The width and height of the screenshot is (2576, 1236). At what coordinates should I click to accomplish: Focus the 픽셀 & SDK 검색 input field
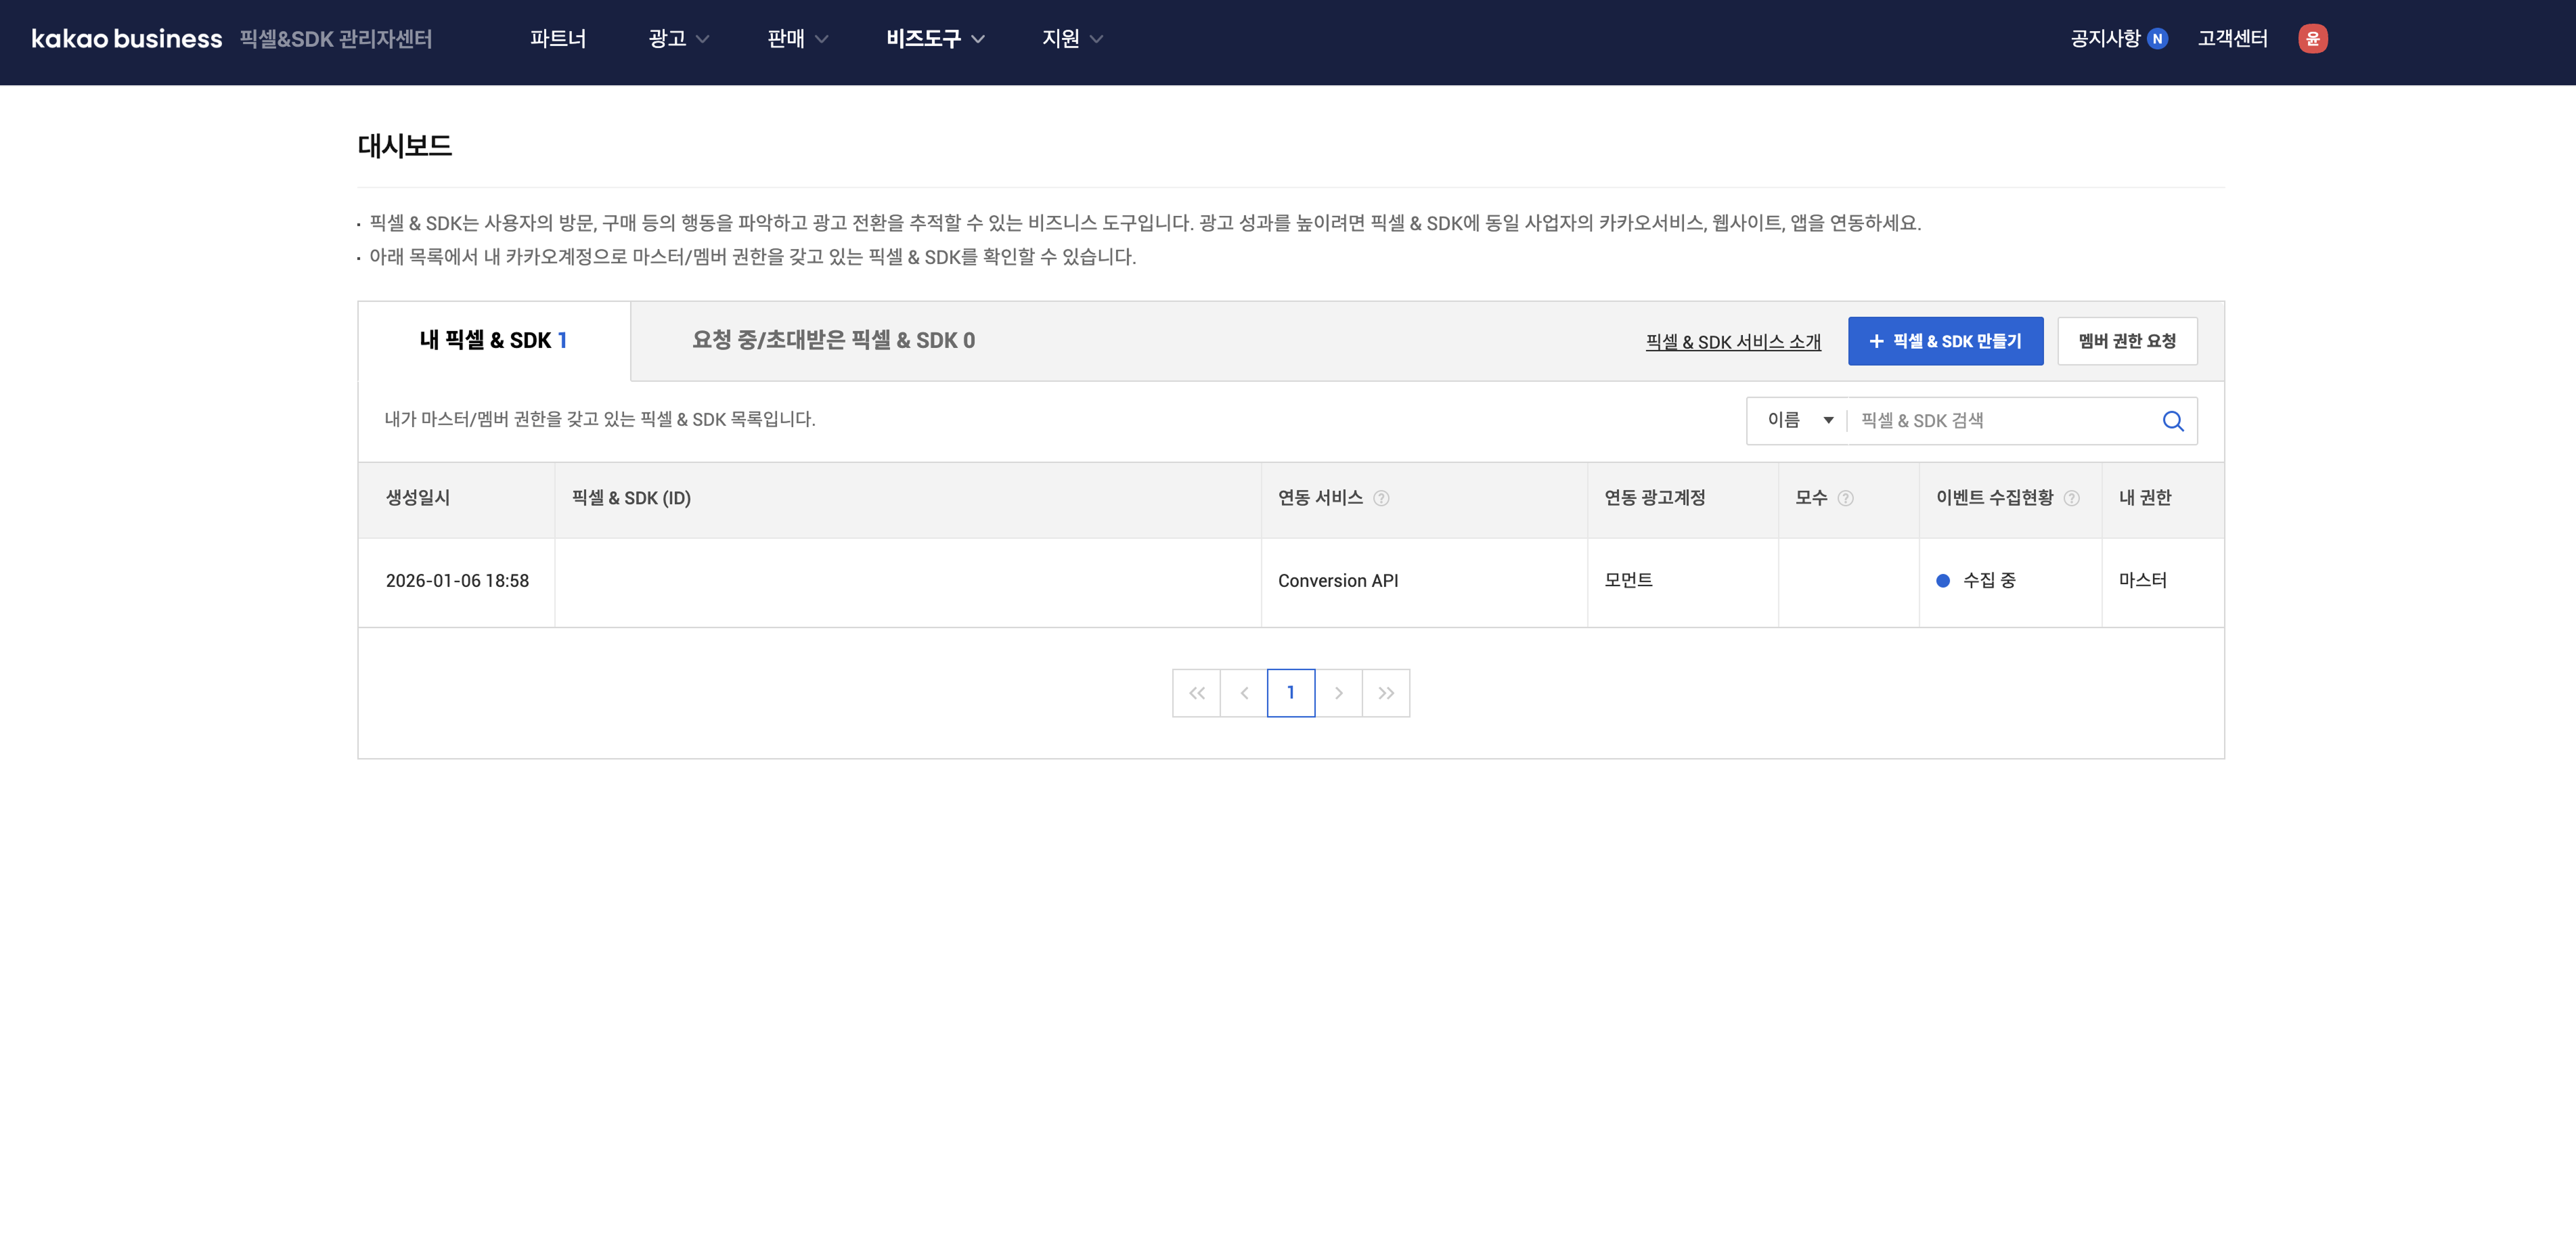(2004, 421)
